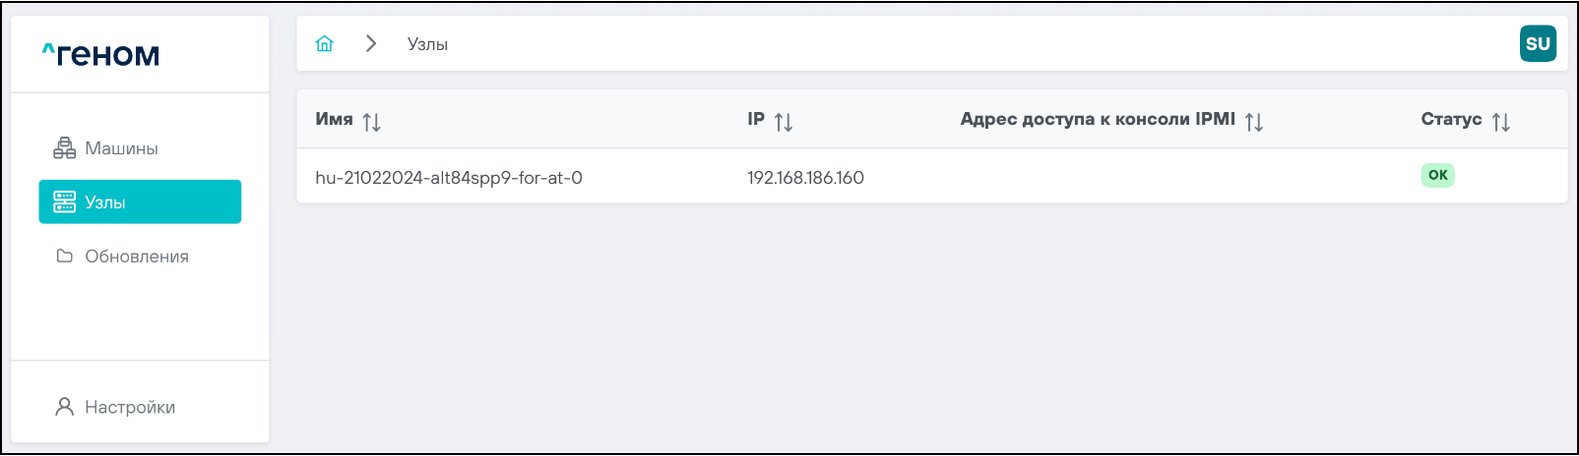Click the Настройки user icon
The width and height of the screenshot is (1579, 456).
coord(64,407)
